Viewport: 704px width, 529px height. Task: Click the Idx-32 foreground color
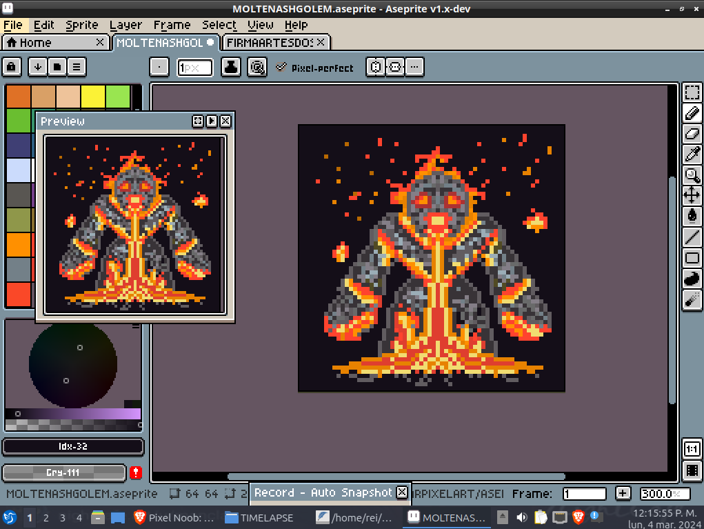point(72,447)
